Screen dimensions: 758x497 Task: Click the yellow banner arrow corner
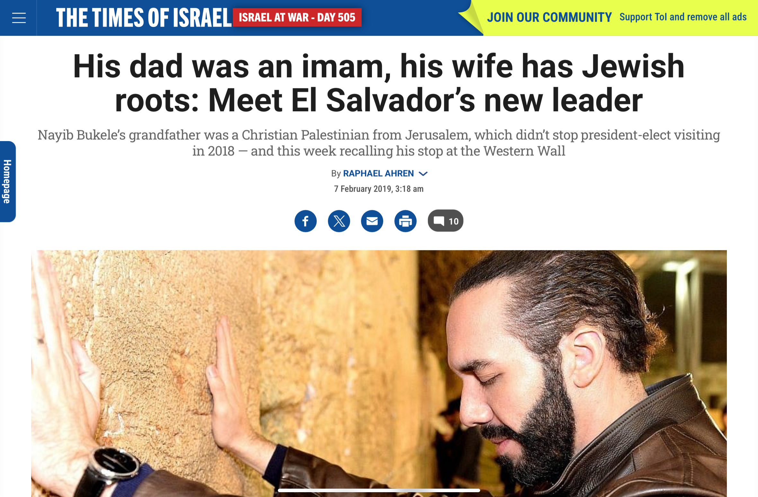coord(471,18)
